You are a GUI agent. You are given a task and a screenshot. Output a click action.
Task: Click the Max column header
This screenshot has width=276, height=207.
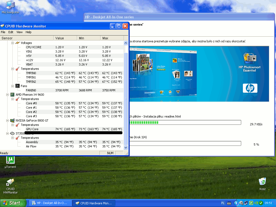pos(112,38)
